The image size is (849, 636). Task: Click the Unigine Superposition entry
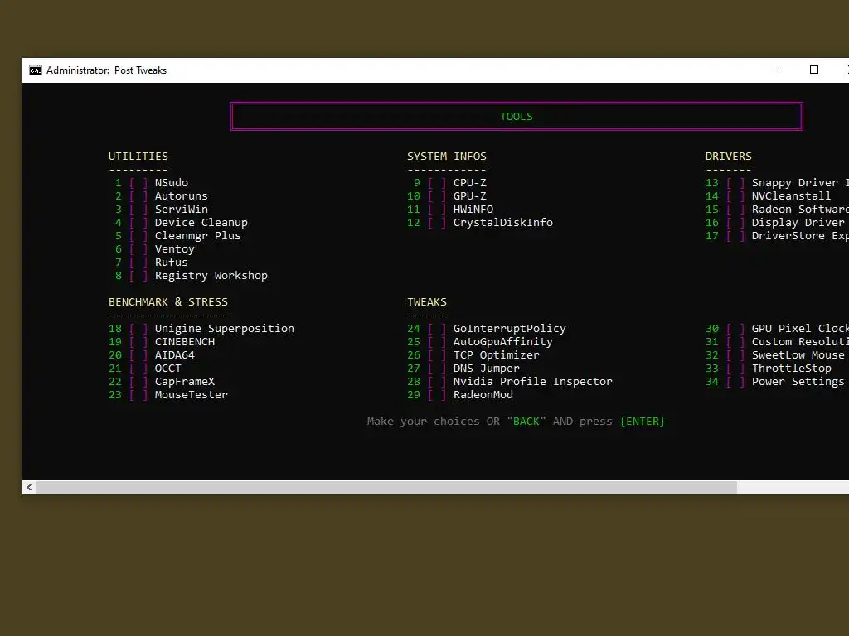[x=224, y=328]
